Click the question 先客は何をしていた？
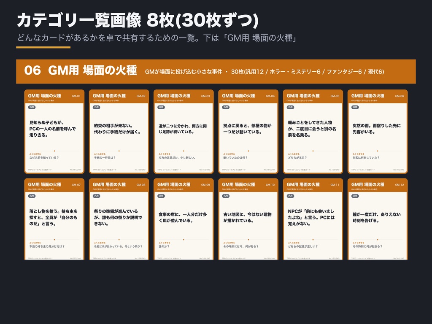 click(366, 158)
